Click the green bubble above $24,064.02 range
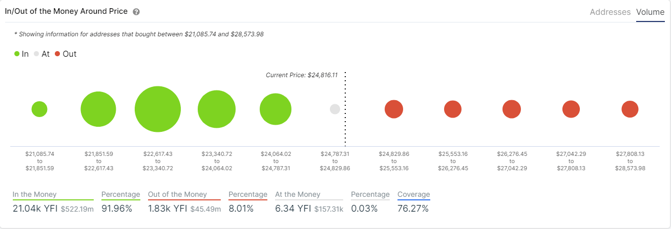Image resolution: width=671 pixels, height=229 pixels. click(276, 109)
